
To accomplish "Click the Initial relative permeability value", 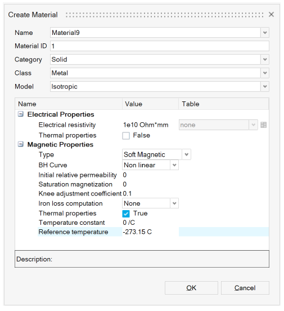I will pos(125,175).
